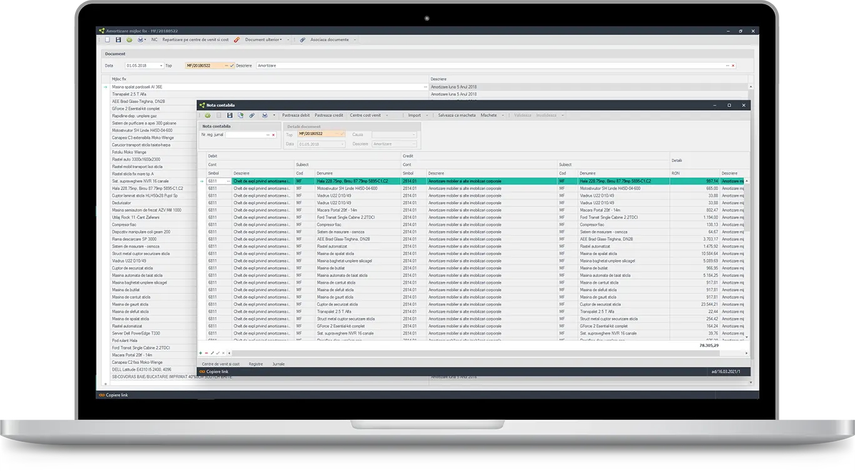Click the pencil edit icon below the grid
This screenshot has width=855, height=471.
(x=212, y=353)
